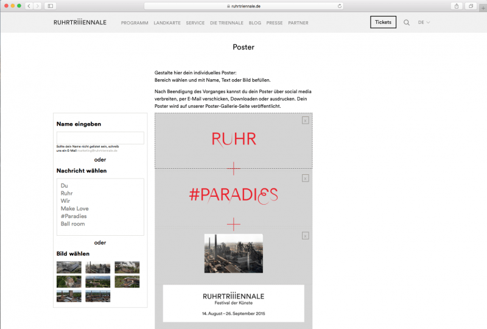Open the LANDKARTE menu item

[x=167, y=23]
